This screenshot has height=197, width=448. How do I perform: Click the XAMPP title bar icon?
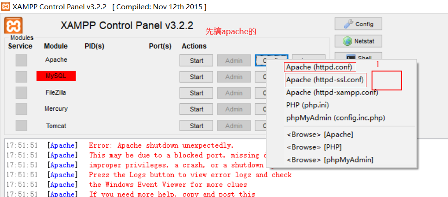click(x=6, y=6)
